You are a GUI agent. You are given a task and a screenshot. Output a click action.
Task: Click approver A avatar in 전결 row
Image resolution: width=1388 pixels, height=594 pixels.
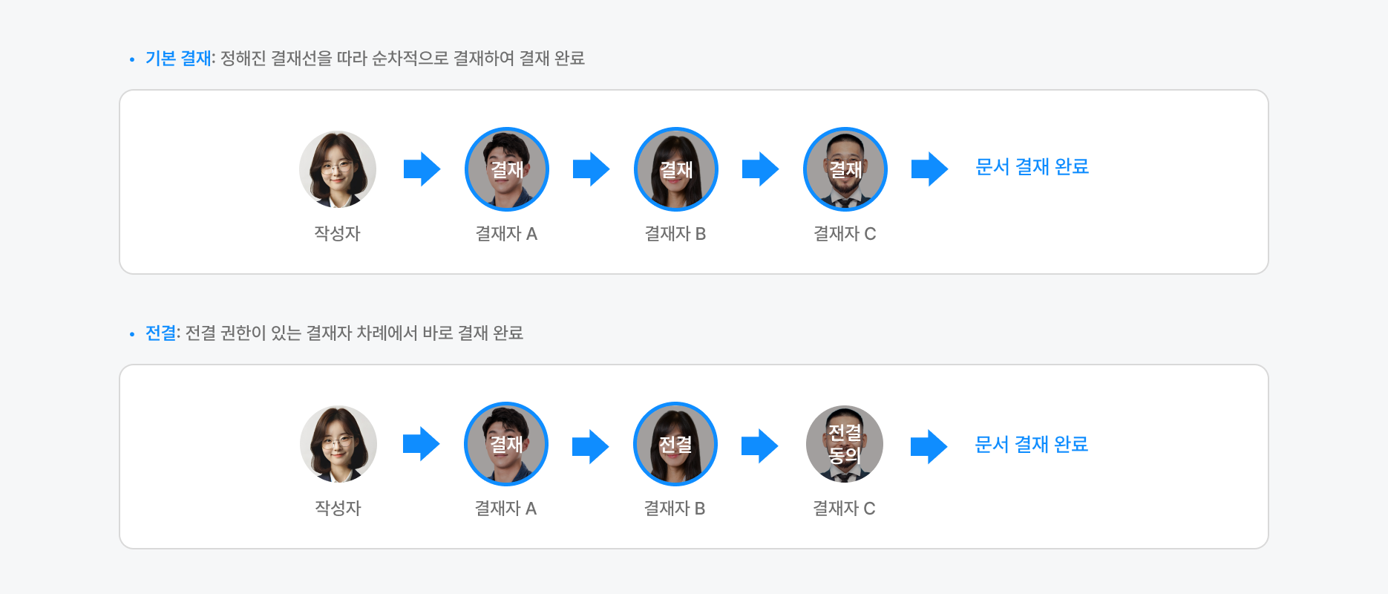pos(506,444)
